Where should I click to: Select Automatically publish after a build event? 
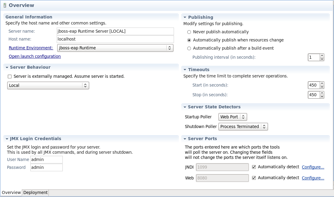tap(189, 48)
